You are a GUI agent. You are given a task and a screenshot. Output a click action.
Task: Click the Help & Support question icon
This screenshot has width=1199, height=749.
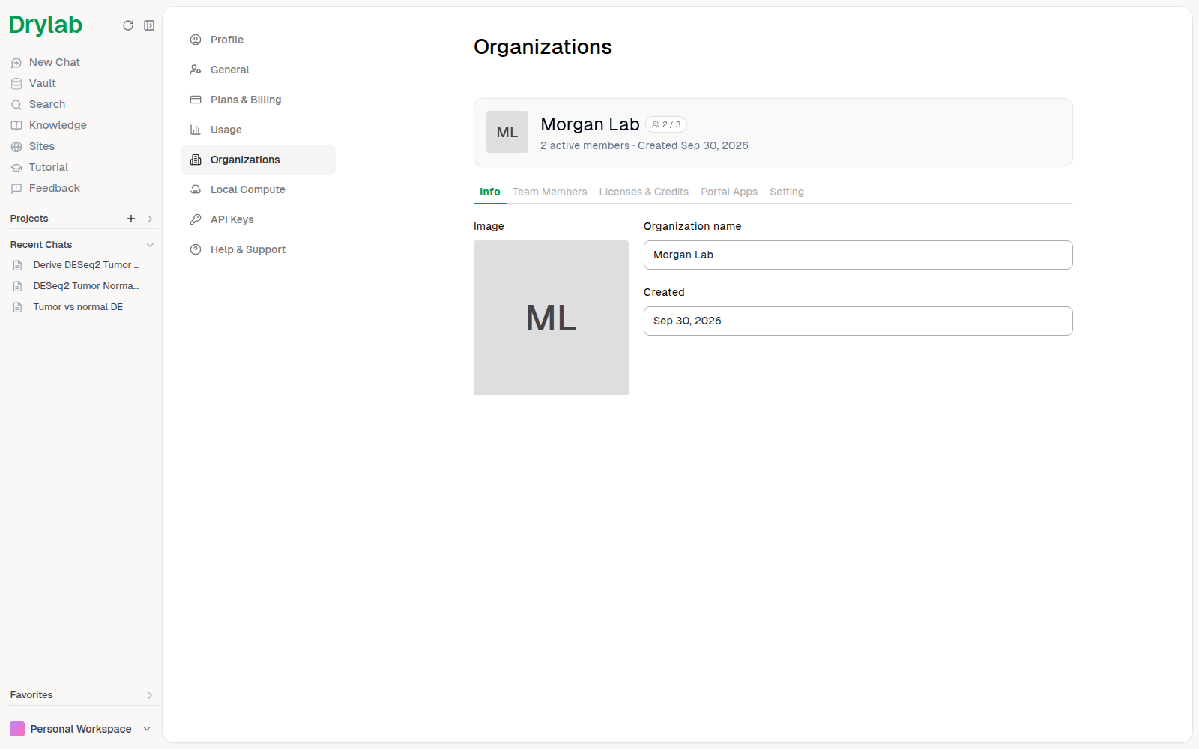pos(196,249)
